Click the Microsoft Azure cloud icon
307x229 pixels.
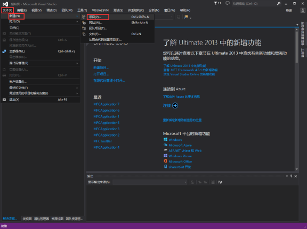(165, 145)
